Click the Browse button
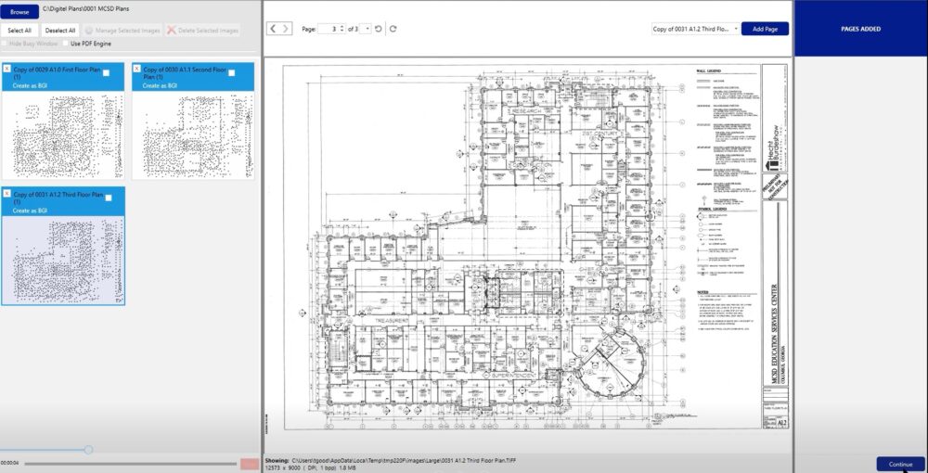928x473 pixels. (20, 12)
